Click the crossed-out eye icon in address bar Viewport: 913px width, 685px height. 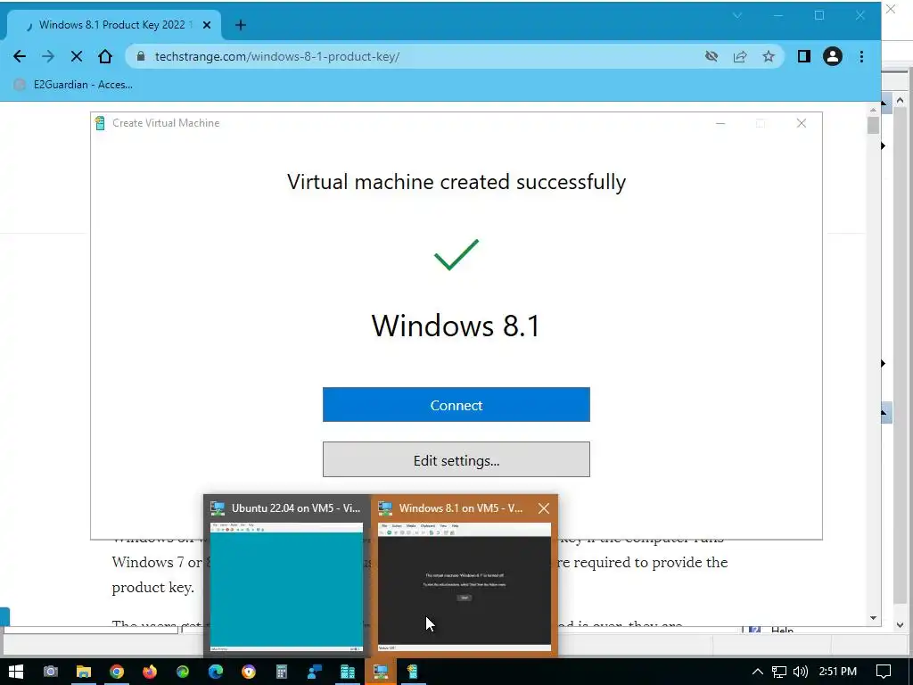tap(711, 56)
